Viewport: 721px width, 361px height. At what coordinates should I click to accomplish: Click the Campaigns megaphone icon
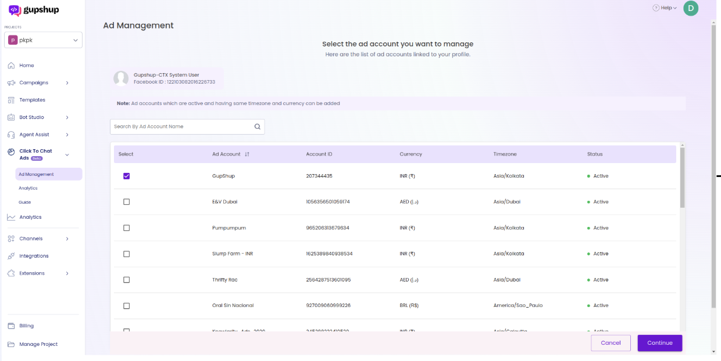tap(11, 83)
